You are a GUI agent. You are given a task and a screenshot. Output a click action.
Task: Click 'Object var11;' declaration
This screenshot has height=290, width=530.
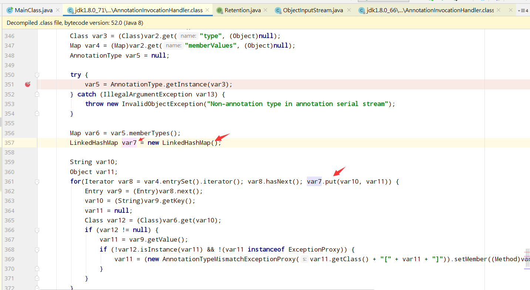click(x=94, y=172)
